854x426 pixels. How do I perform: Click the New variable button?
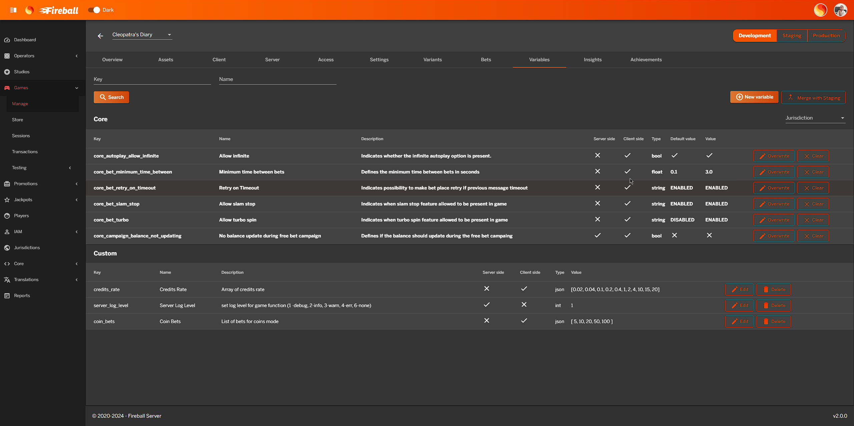tap(754, 97)
